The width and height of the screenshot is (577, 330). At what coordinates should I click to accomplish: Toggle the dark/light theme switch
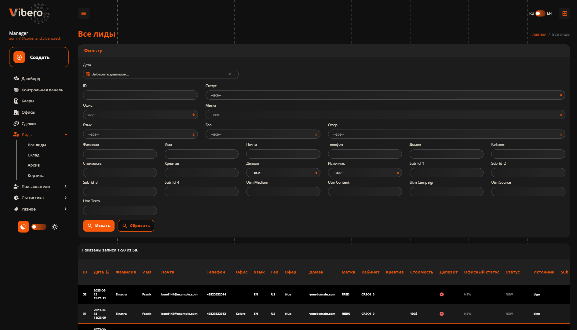pos(39,227)
